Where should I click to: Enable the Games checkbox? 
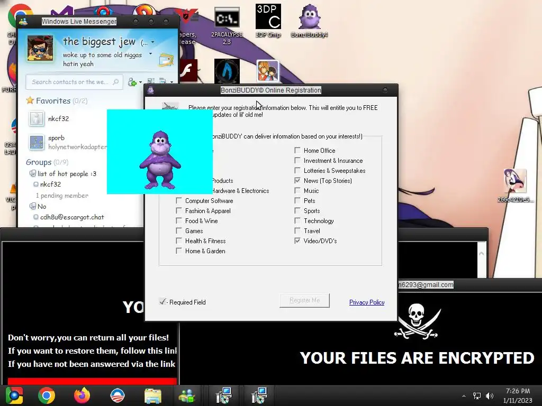tap(179, 230)
